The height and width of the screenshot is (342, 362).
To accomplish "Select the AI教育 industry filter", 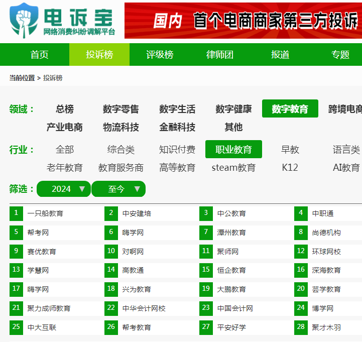I will point(346,167).
